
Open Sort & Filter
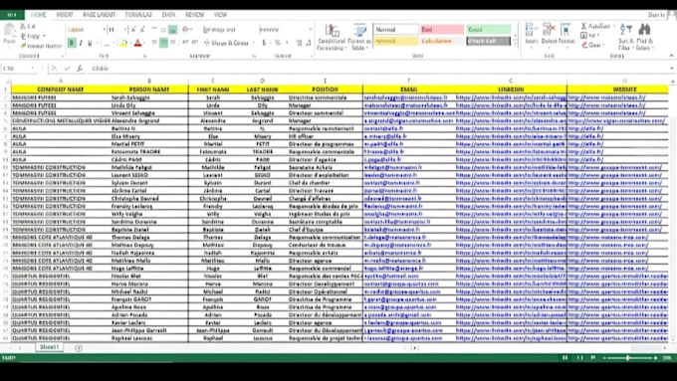coord(625,37)
